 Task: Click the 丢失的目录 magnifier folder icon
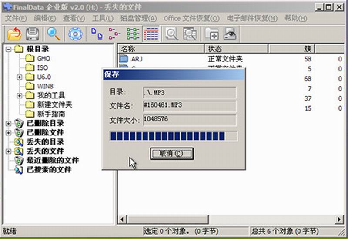(x=19, y=142)
